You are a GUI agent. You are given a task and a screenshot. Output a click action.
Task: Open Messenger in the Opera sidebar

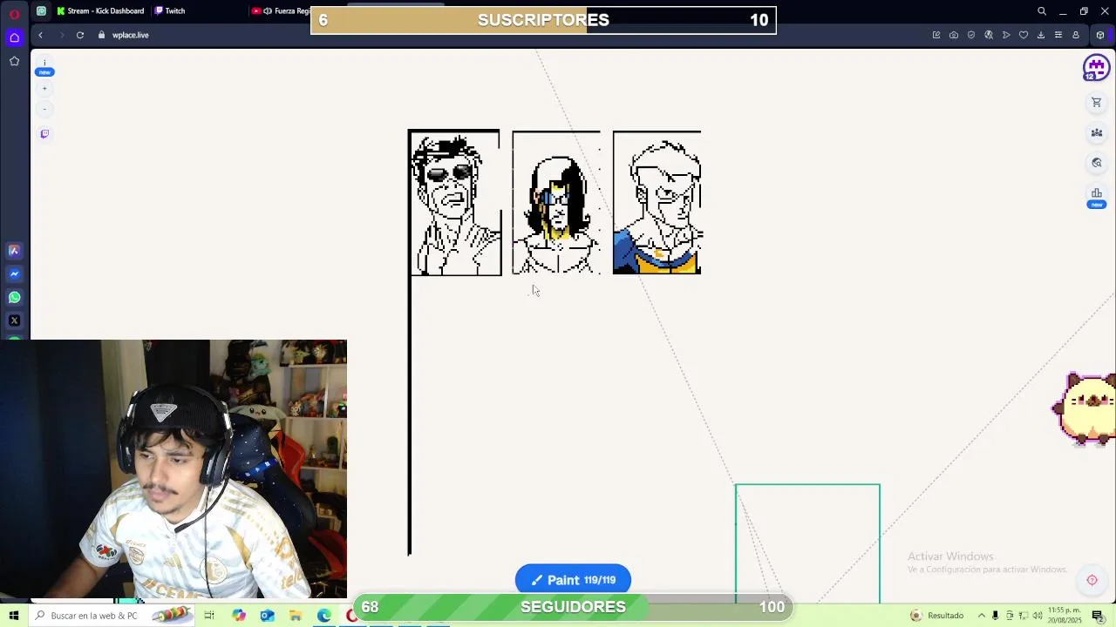point(14,273)
